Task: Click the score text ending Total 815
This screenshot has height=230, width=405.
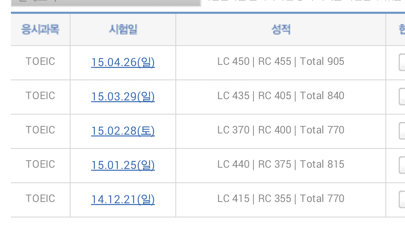Action: [x=281, y=164]
